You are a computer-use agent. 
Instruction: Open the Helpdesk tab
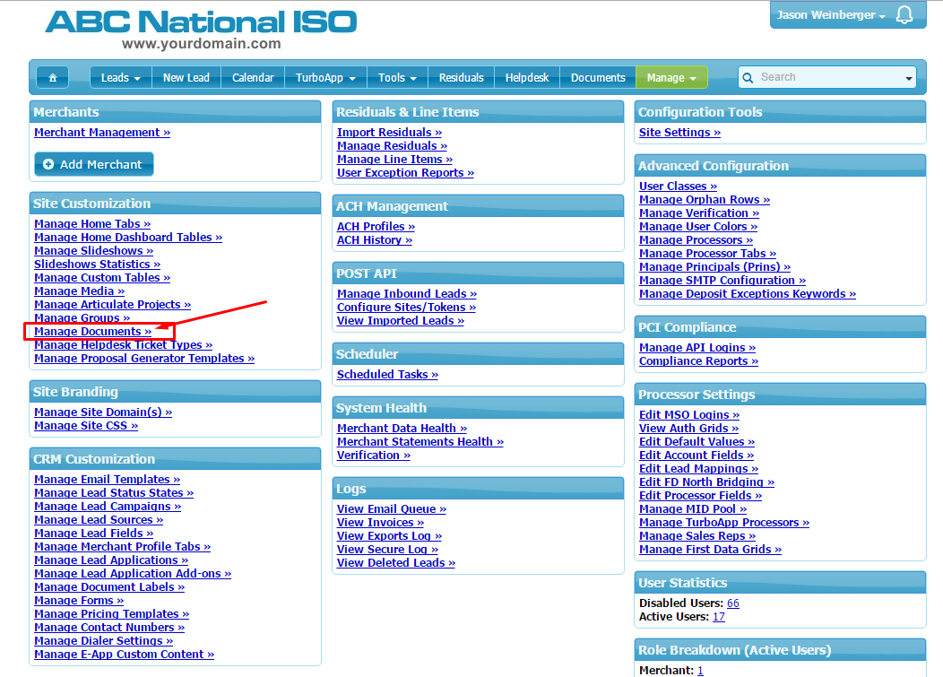[527, 78]
